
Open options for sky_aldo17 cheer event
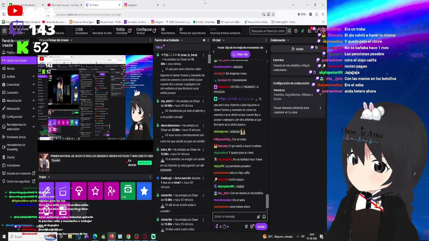[x=203, y=101]
